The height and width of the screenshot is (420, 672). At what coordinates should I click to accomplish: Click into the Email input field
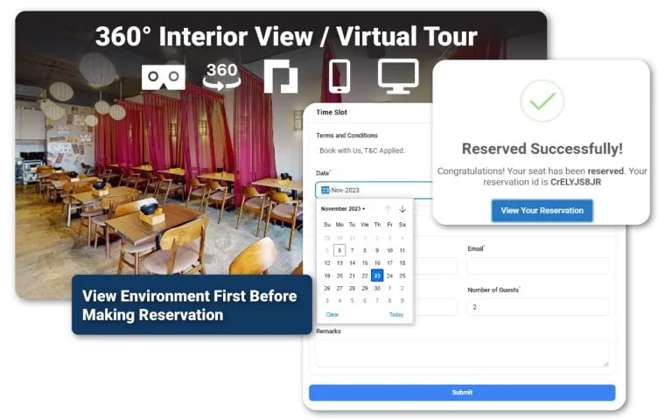(537, 266)
